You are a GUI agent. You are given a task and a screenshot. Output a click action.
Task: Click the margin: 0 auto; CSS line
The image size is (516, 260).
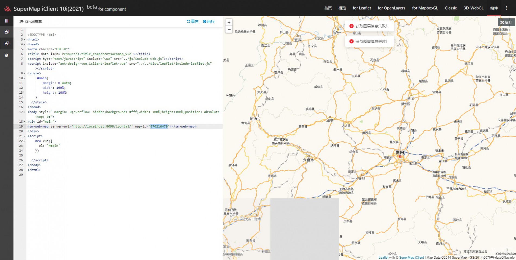[x=57, y=83]
